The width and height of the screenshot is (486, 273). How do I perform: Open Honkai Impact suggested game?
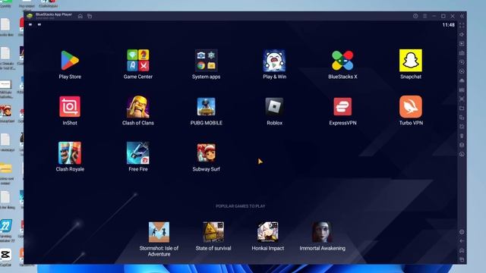click(x=268, y=232)
